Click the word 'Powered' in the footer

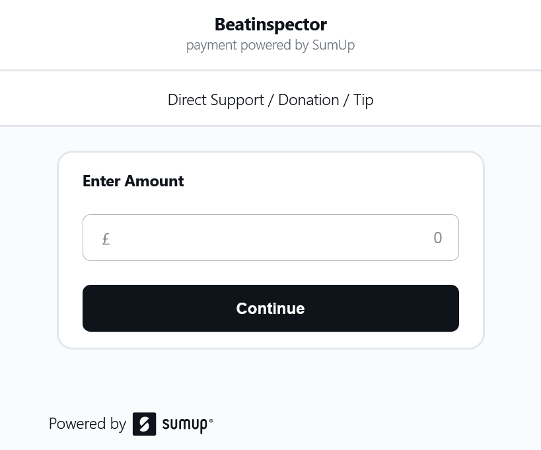[77, 424]
